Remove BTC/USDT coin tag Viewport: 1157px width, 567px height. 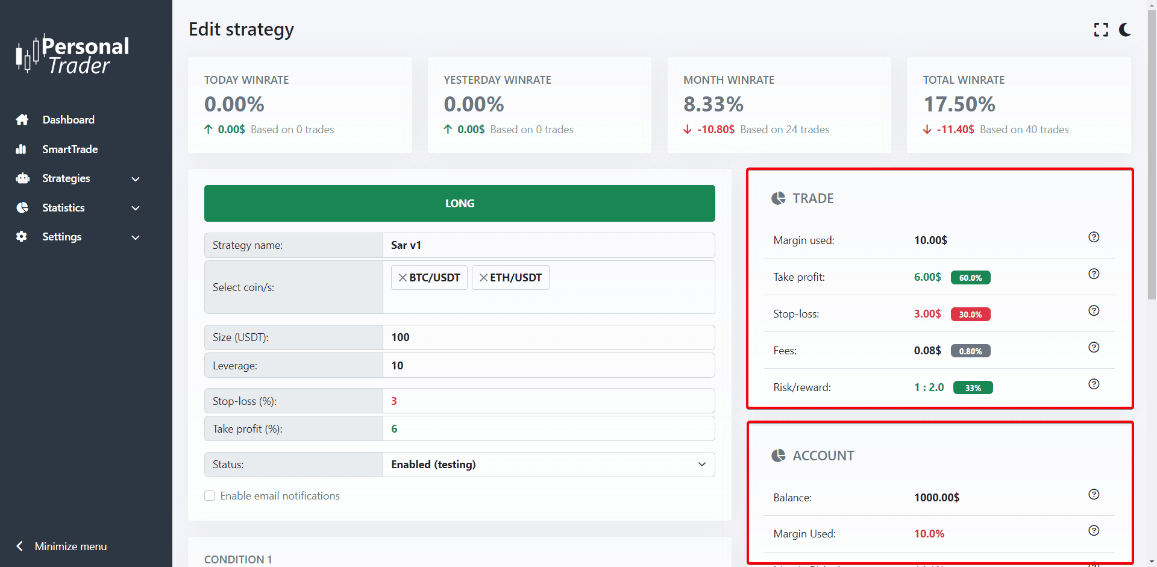tap(403, 278)
